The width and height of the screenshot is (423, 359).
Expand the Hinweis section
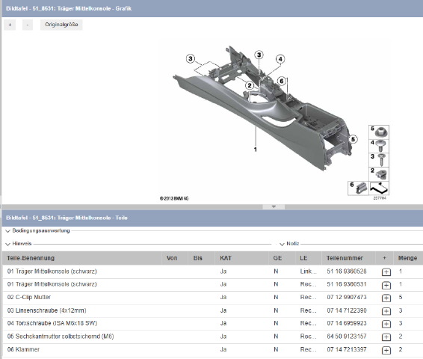point(7,244)
